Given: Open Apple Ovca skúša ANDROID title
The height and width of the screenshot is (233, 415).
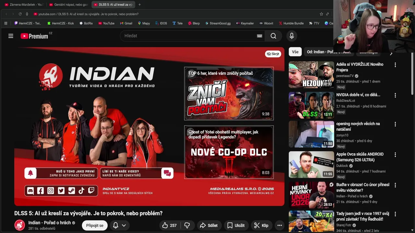Looking at the screenshot, I should pyautogui.click(x=360, y=157).
